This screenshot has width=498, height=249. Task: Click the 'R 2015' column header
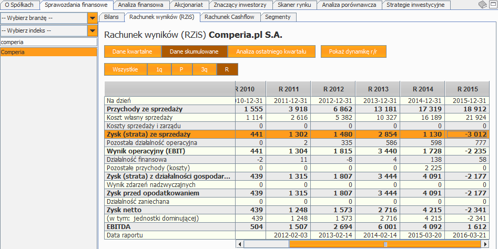coord(467,89)
